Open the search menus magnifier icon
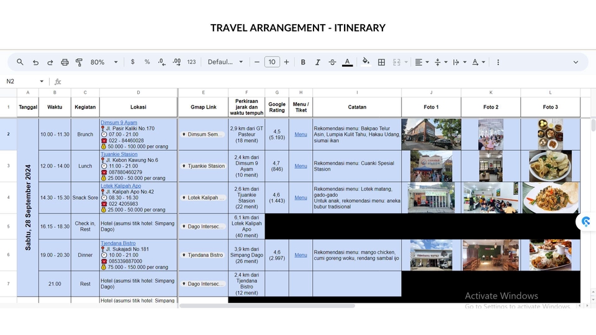Screen dimensions: 596x335 [x=20, y=62]
